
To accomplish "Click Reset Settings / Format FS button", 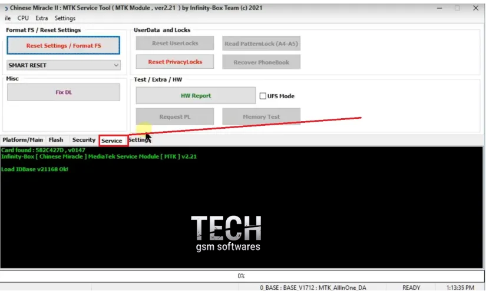I will 63,45.
